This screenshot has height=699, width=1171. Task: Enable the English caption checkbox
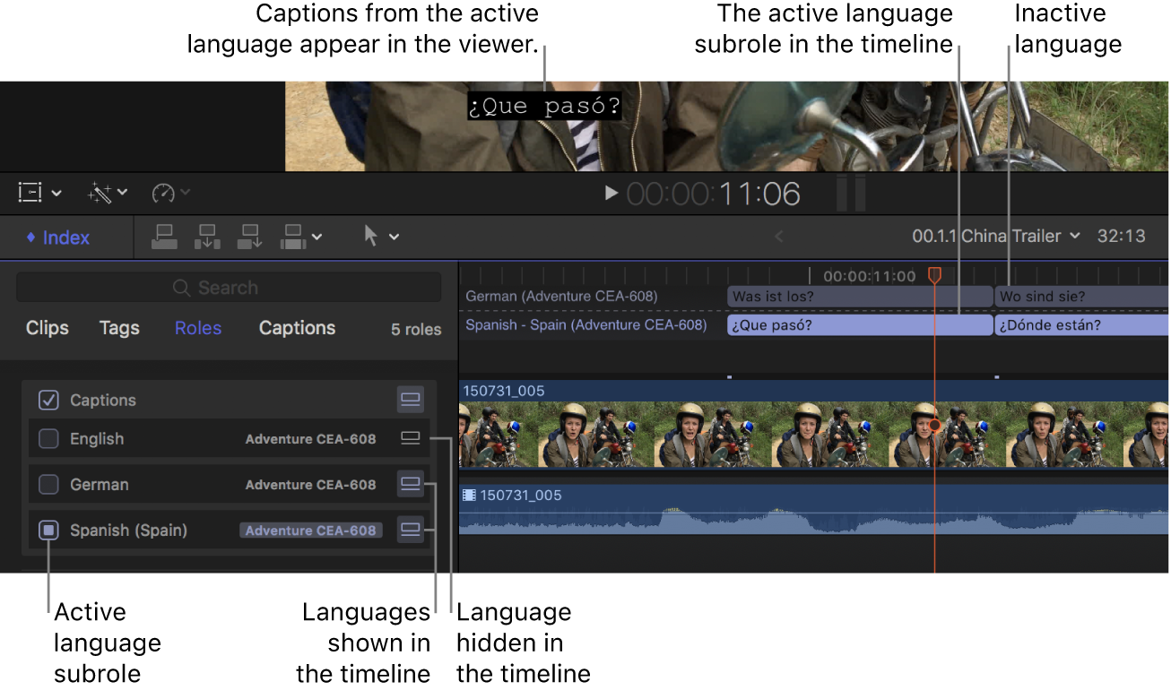[48, 438]
